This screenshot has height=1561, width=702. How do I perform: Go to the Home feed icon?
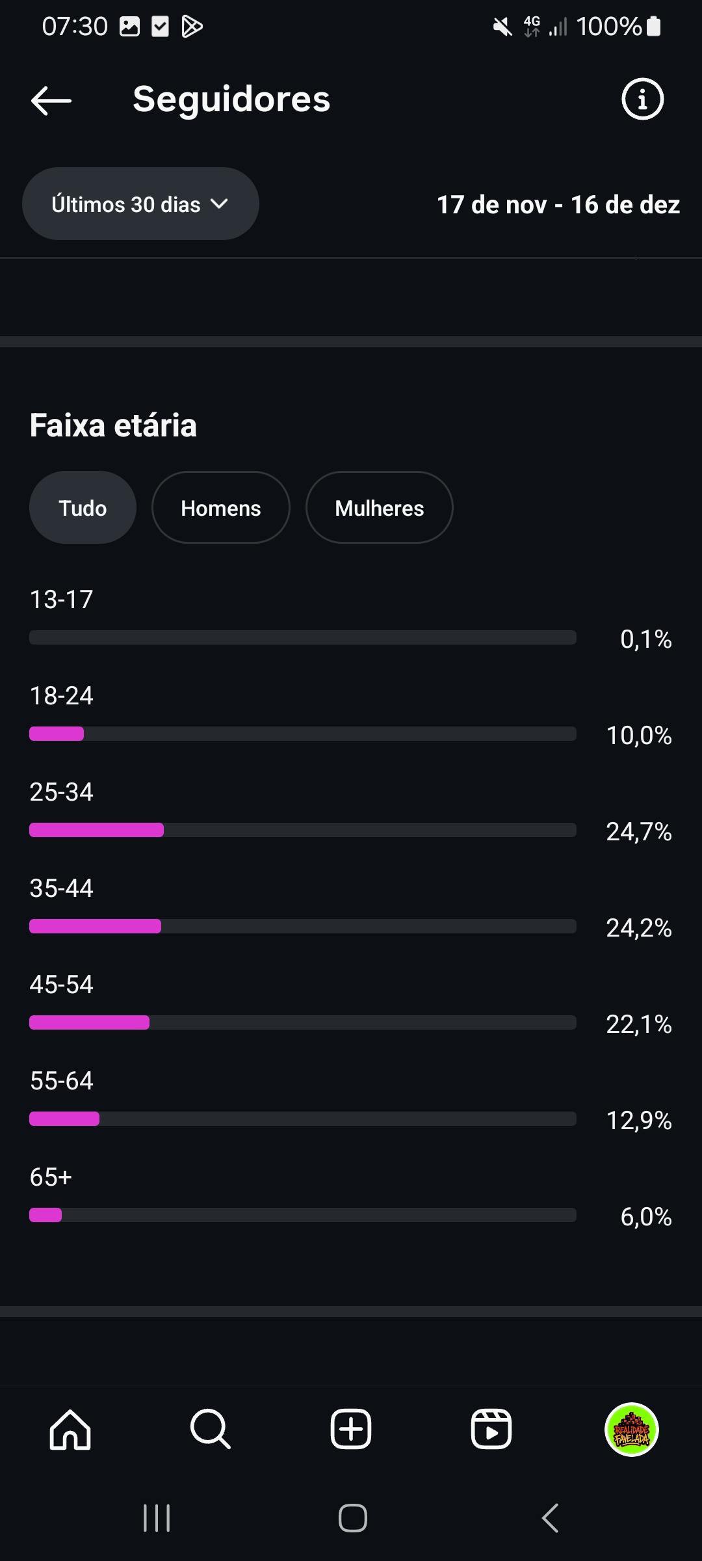click(70, 1429)
